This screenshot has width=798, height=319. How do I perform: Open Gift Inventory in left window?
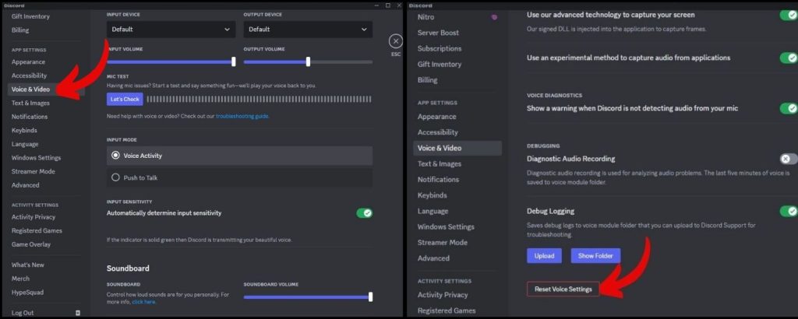coord(30,17)
